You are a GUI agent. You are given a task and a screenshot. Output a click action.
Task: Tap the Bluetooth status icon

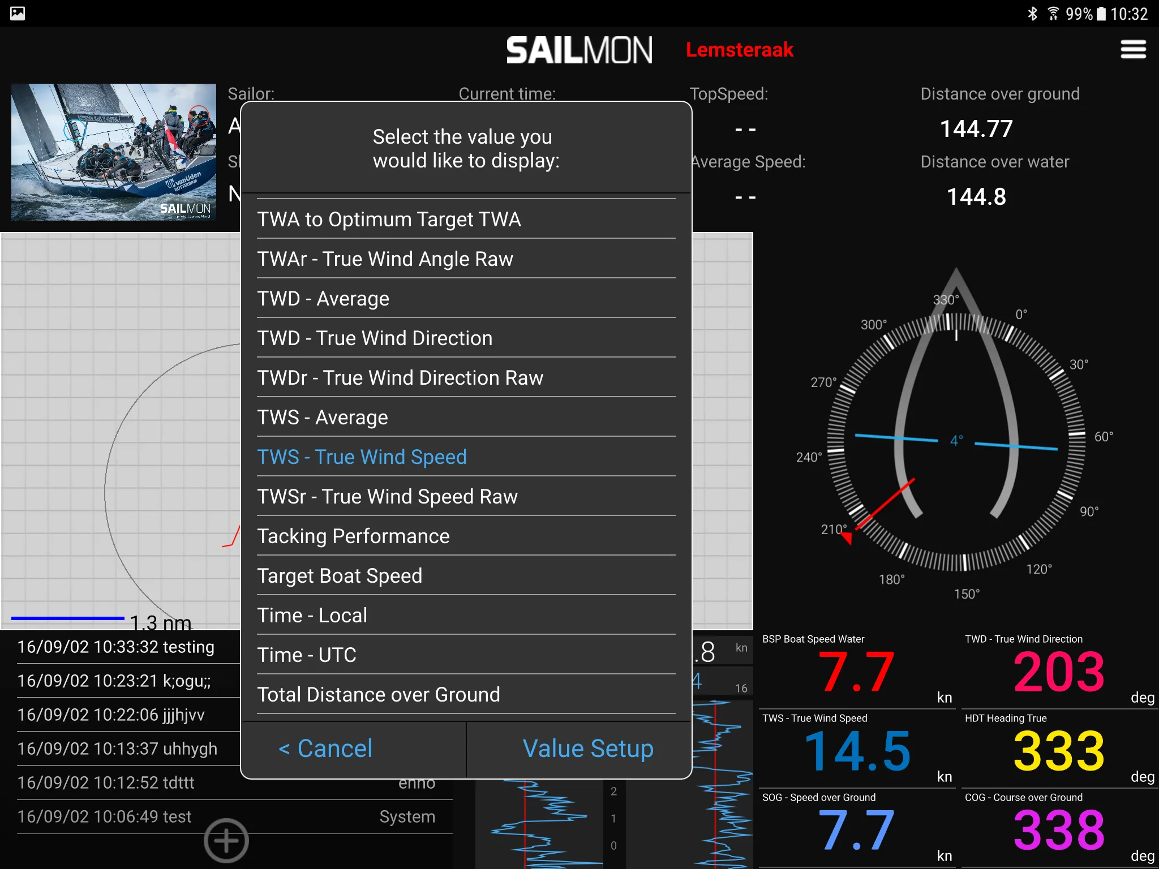1032,14
